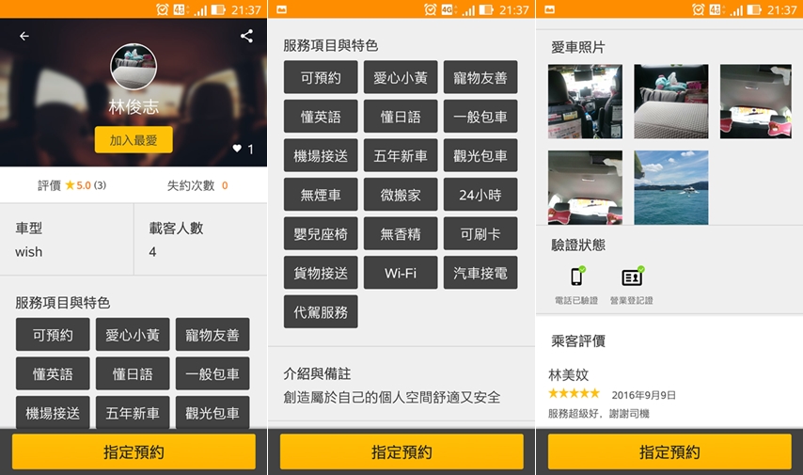
Task: Select review date 2016年9月9日
Action: [644, 395]
